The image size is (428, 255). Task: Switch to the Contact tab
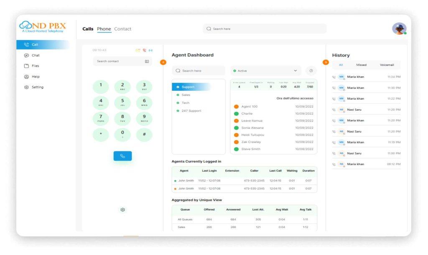pos(122,29)
